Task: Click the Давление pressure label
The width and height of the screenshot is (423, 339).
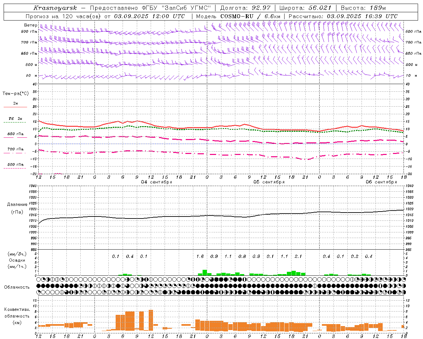Action: tap(17, 205)
